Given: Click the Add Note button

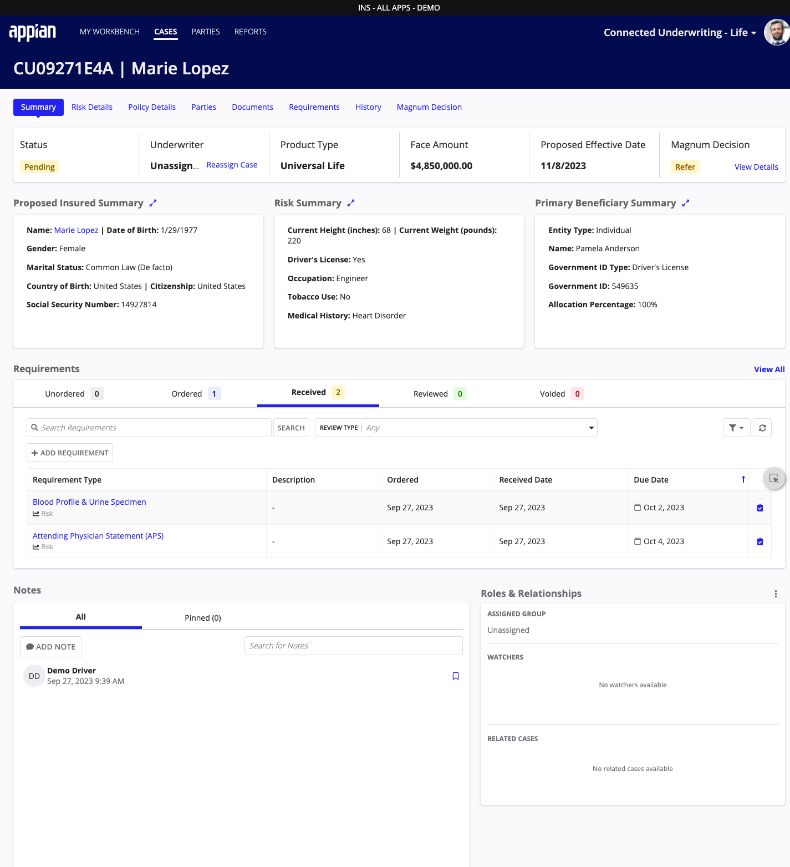Looking at the screenshot, I should 51,647.
